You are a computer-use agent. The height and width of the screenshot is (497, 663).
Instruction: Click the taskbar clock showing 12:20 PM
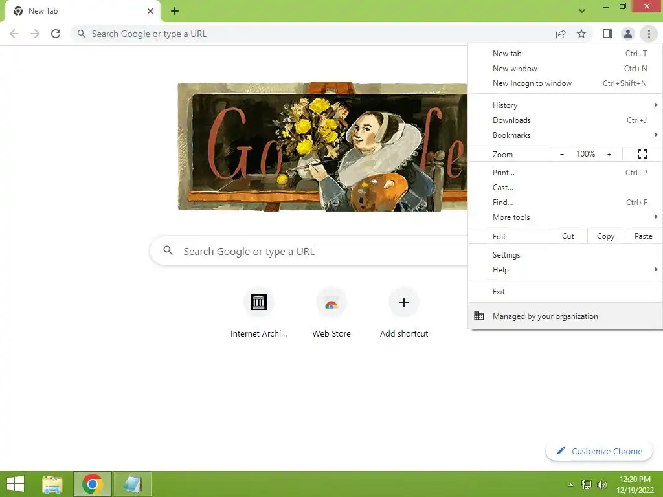(635, 485)
